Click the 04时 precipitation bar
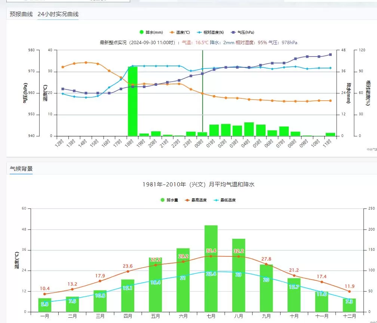Viewport: 377px width, 323px height. pyautogui.click(x=249, y=129)
